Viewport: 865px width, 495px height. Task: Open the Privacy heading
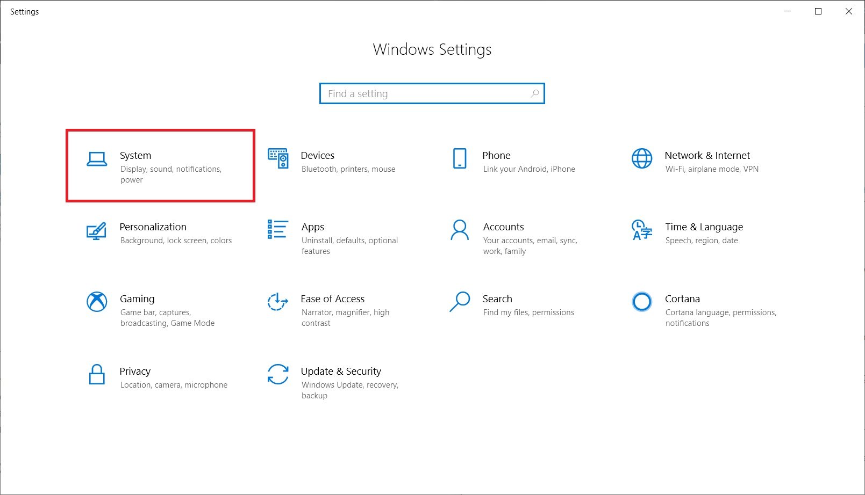click(135, 372)
